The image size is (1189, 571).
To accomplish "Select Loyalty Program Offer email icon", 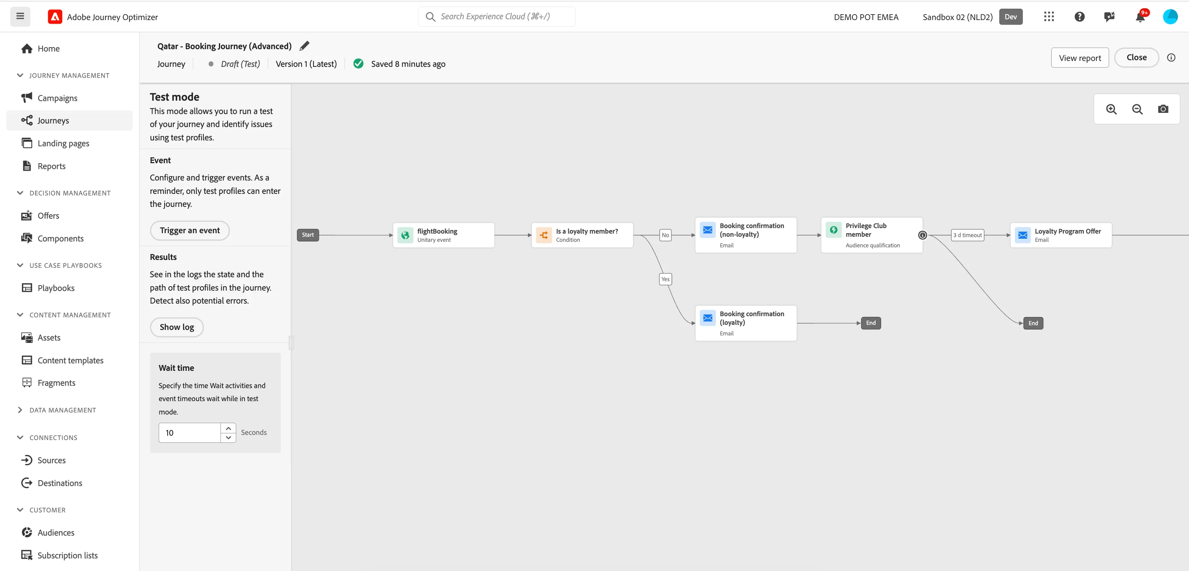I will click(1022, 235).
